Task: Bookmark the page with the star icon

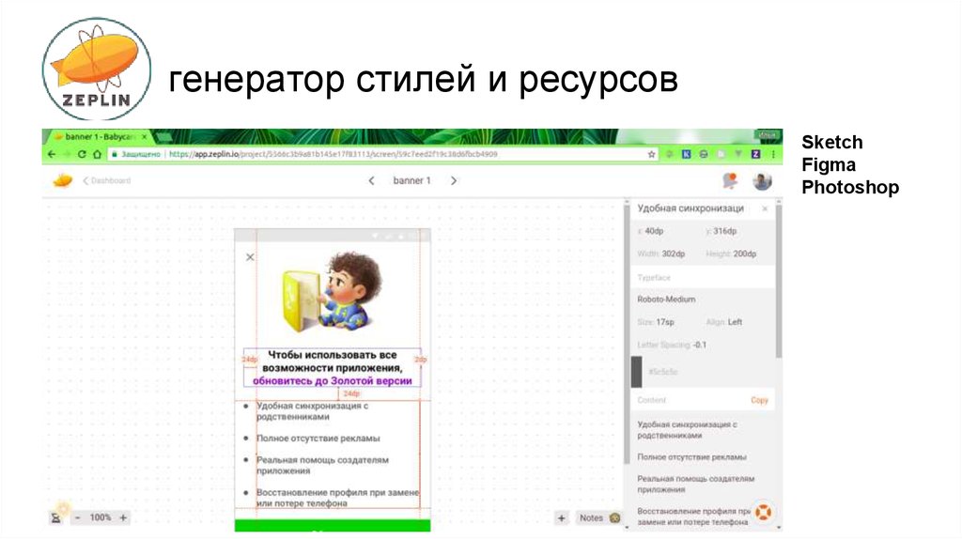Action: pyautogui.click(x=652, y=155)
